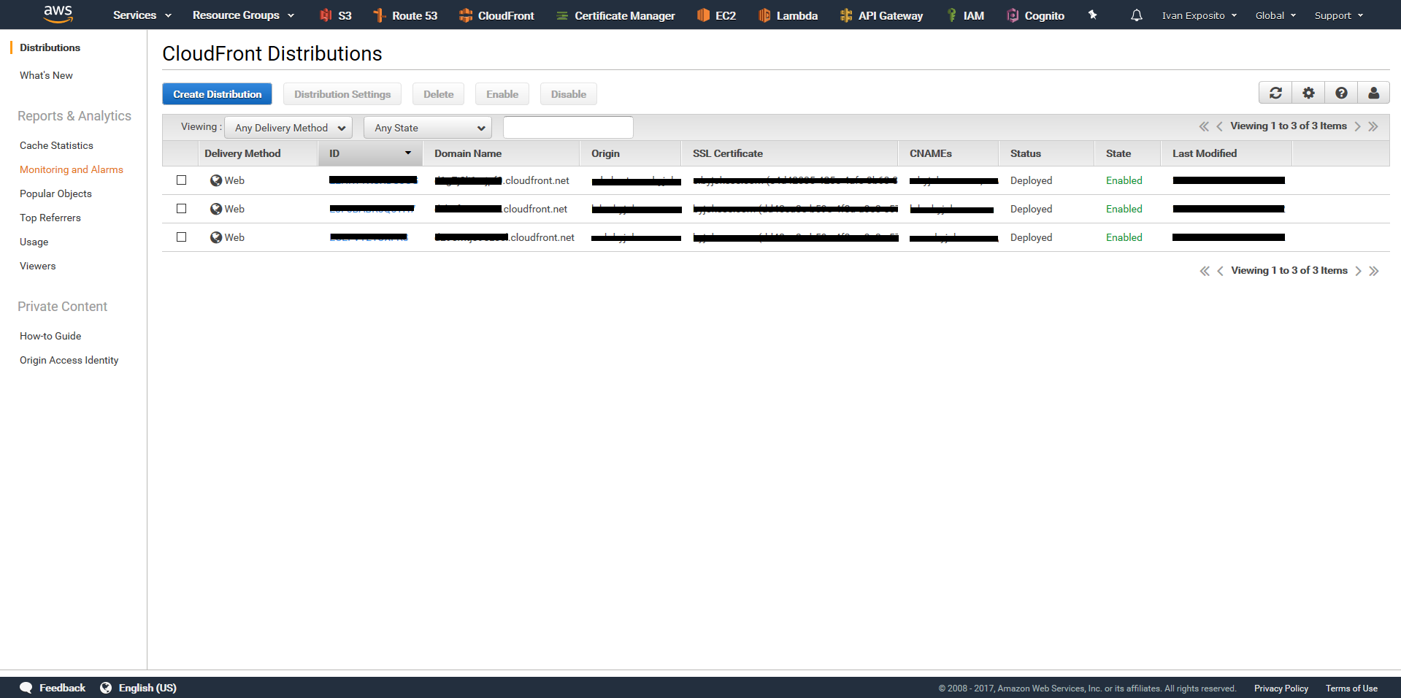Open the Any Delivery Method filter
The image size is (1401, 698).
[x=288, y=128]
